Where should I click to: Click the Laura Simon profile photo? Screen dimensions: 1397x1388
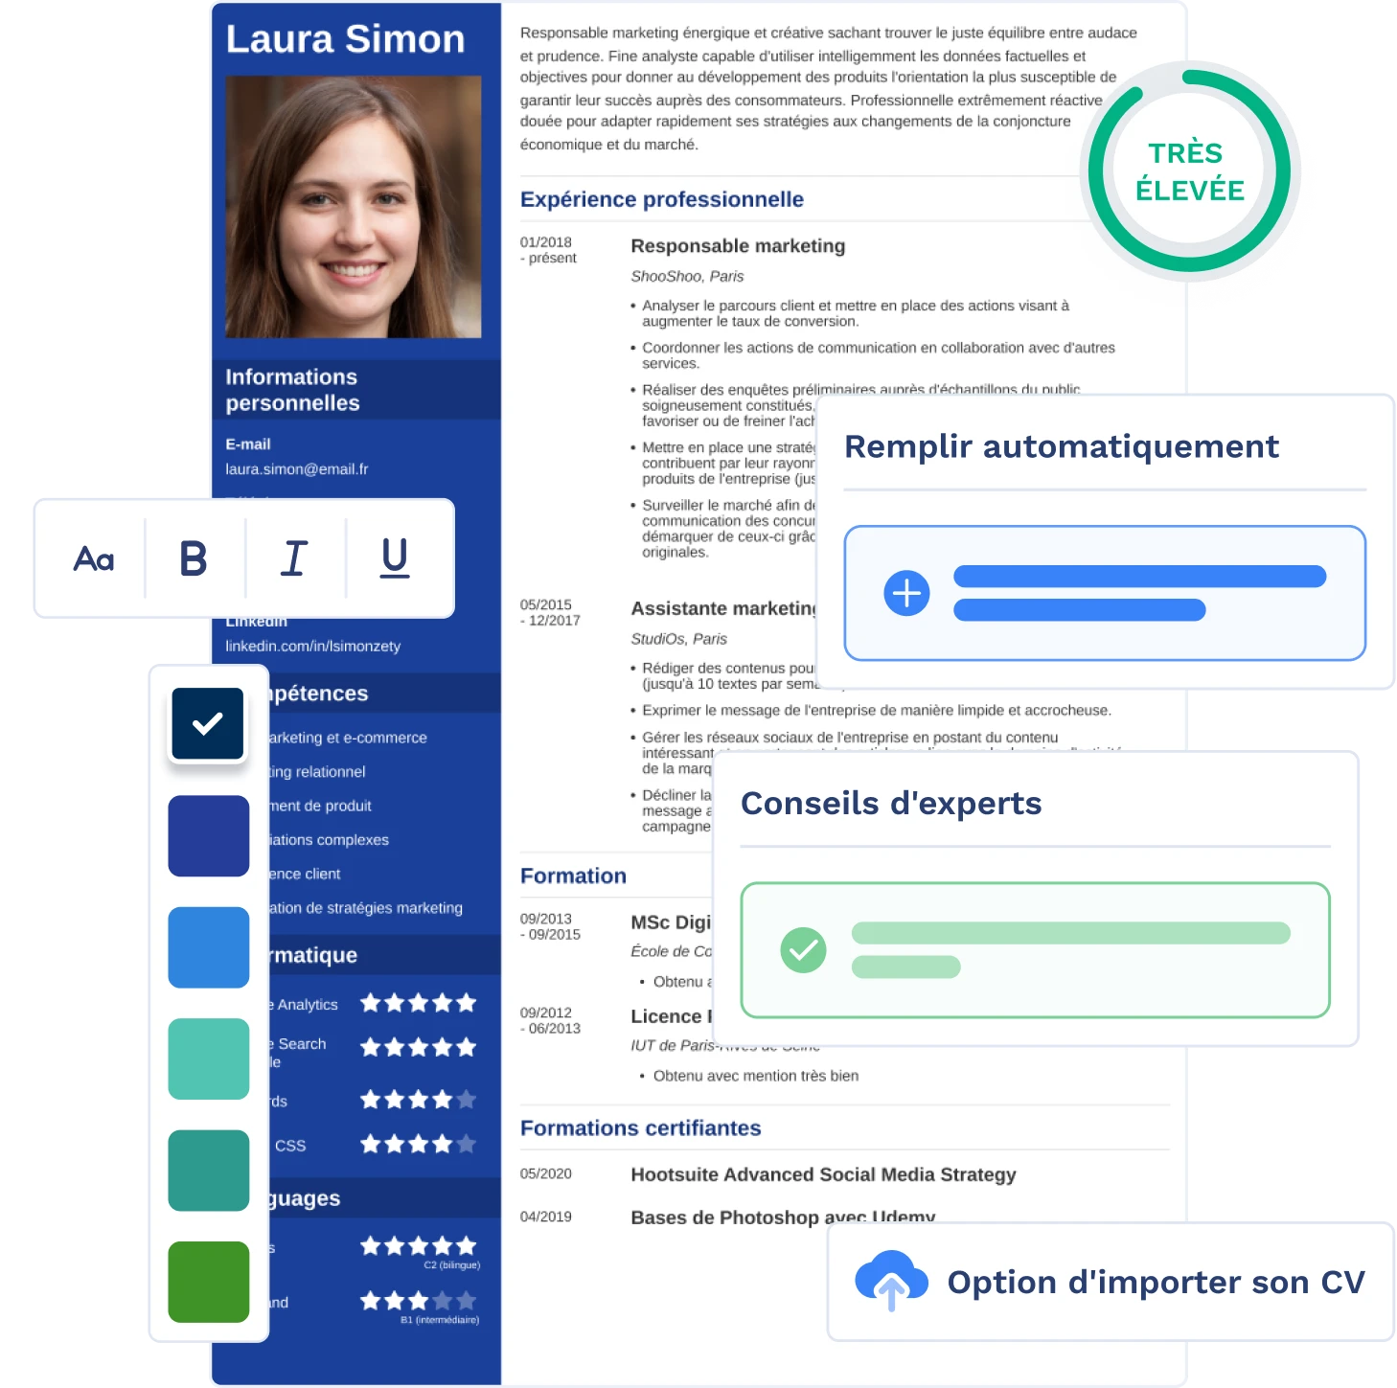354,207
